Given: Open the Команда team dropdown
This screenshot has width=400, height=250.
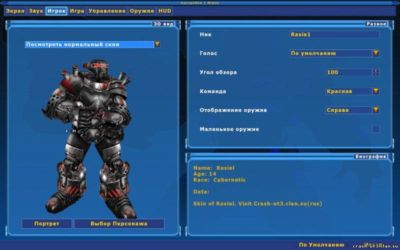Looking at the screenshot, I should click(375, 91).
